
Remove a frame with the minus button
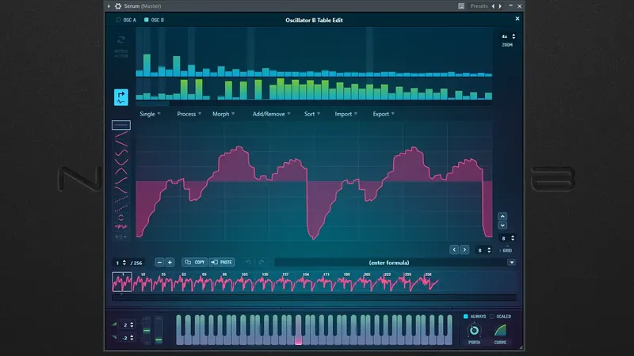coord(159,263)
